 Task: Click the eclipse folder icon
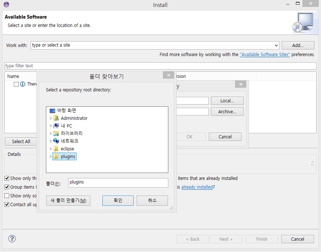(x=56, y=149)
